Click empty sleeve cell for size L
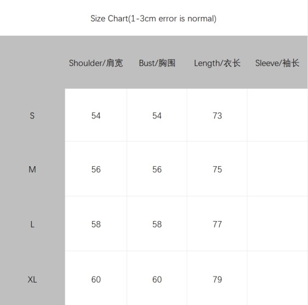 click(277, 224)
